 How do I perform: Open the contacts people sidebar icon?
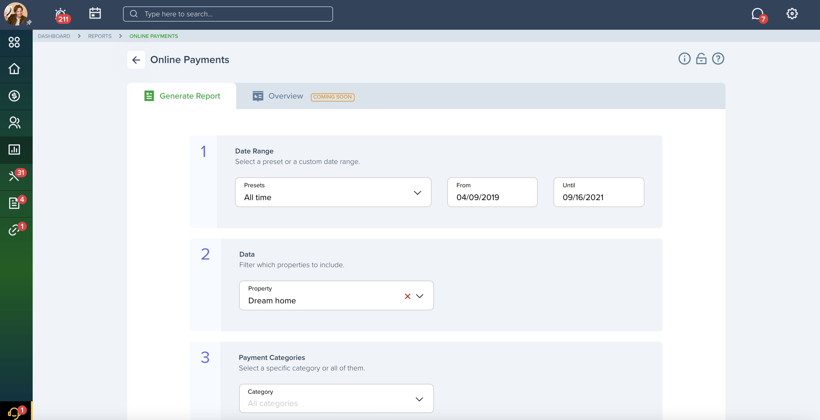pyautogui.click(x=14, y=123)
